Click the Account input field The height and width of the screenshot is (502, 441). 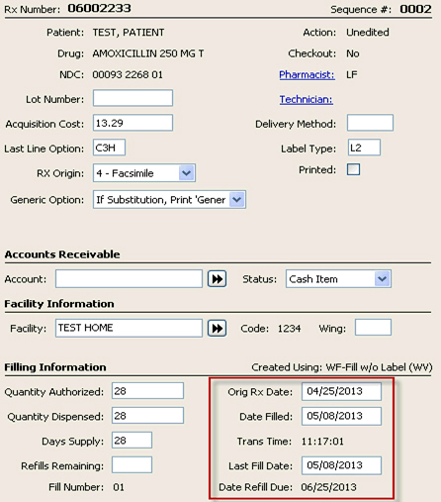point(129,279)
